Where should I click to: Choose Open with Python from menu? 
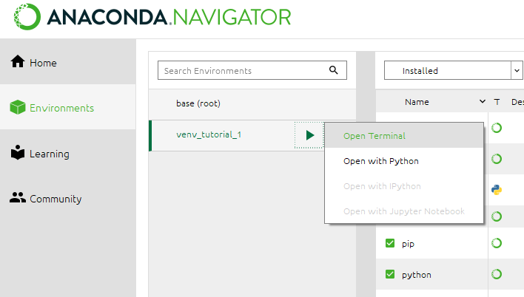pos(404,161)
